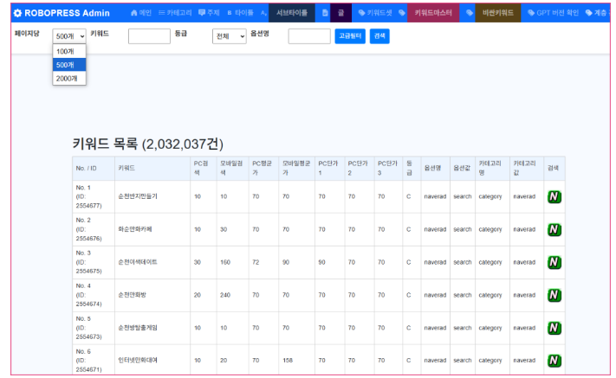Click the tag icon beside 계층
The width and height of the screenshot is (616, 378).
click(588, 13)
